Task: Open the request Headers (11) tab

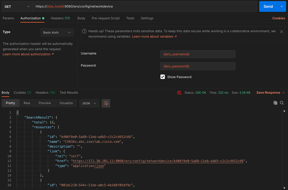Action: pyautogui.click(x=60, y=18)
